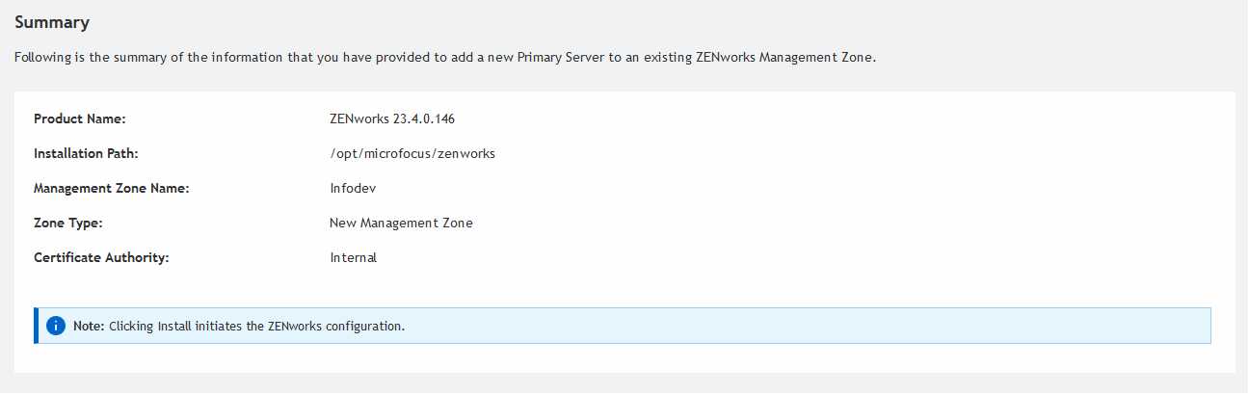Click the light blue note banner

[771, 326]
